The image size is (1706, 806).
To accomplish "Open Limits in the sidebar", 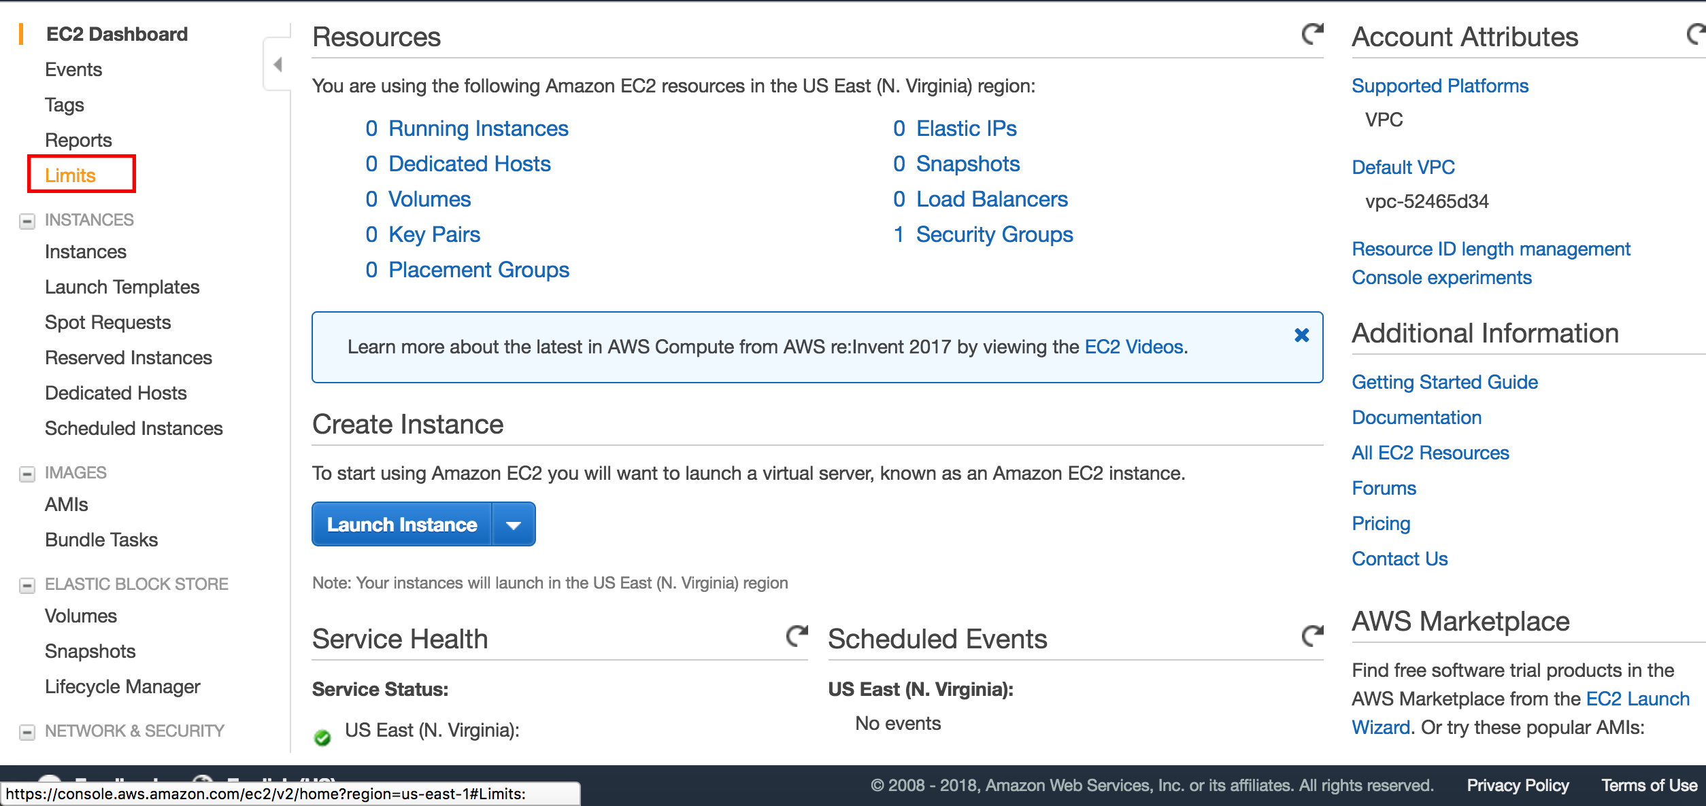I will click(70, 175).
